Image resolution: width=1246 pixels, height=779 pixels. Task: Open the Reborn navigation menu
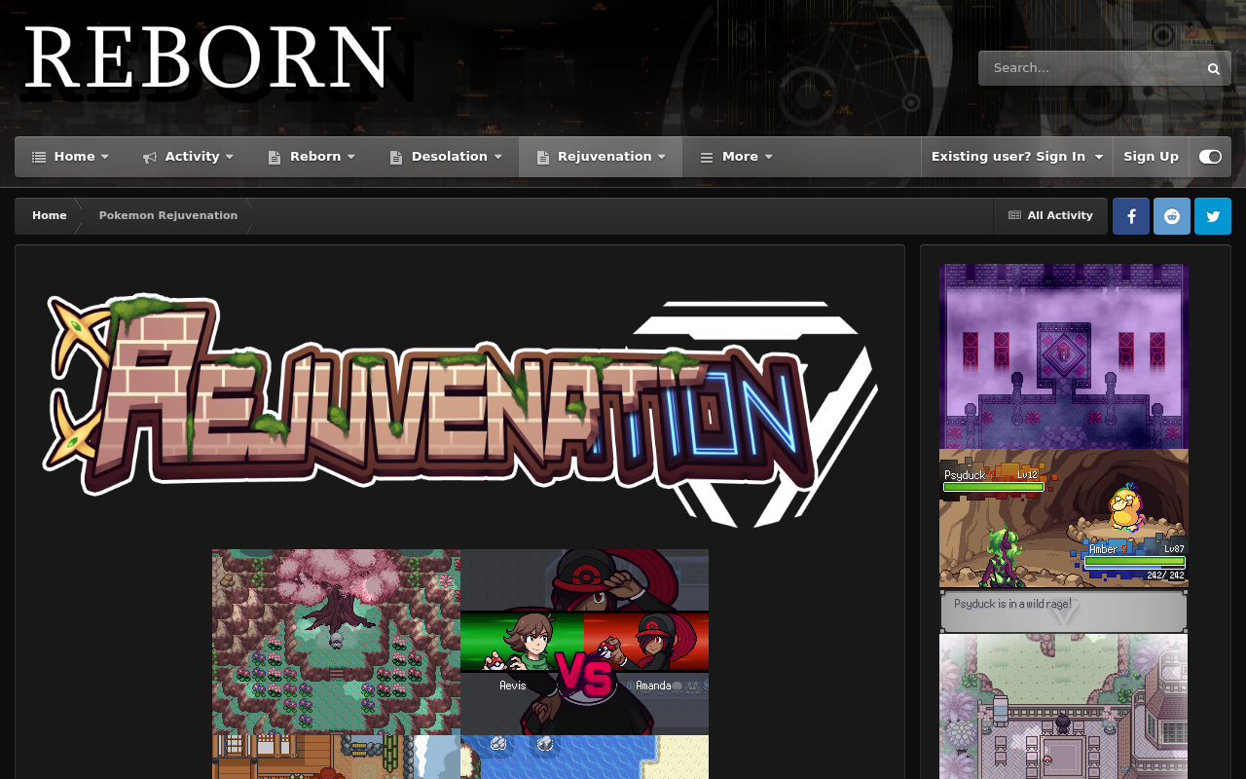(311, 157)
